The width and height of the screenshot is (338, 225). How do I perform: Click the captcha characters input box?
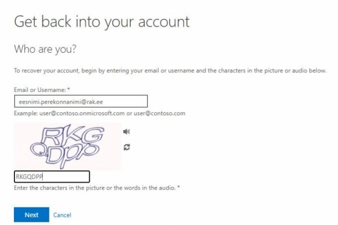[x=52, y=177]
